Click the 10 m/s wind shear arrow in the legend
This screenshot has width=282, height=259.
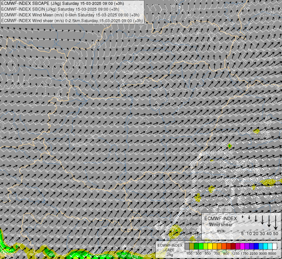(x=249, y=217)
